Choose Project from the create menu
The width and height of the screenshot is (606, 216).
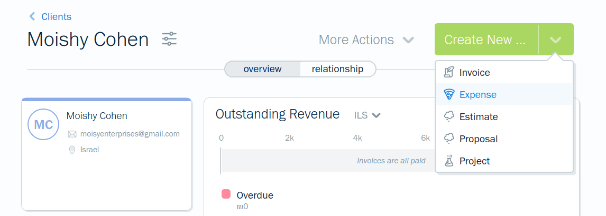474,161
